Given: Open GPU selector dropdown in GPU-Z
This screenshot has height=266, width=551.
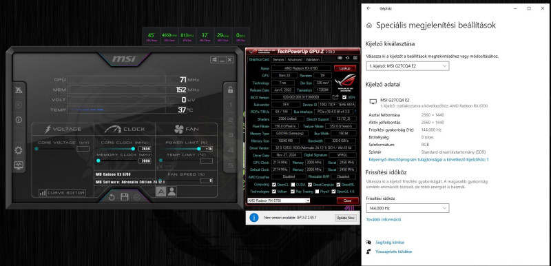Looking at the screenshot, I should point(278,201).
